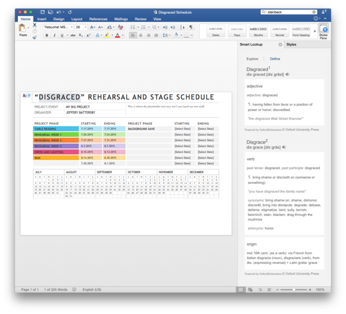Play the Disgraced pronunciation audio
This screenshot has height=314, width=346.
[x=288, y=75]
